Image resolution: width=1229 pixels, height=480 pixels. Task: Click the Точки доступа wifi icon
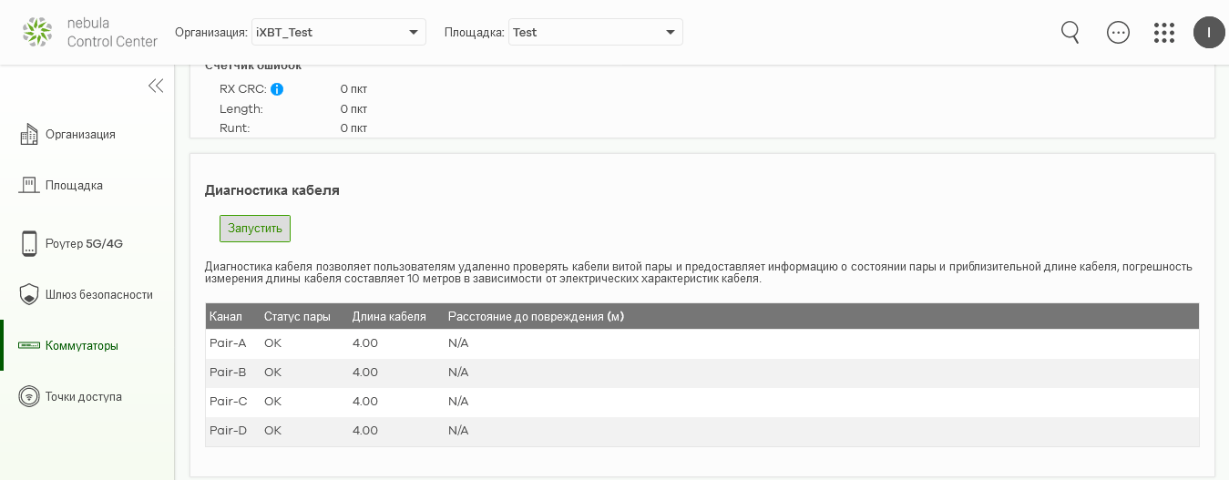(29, 396)
